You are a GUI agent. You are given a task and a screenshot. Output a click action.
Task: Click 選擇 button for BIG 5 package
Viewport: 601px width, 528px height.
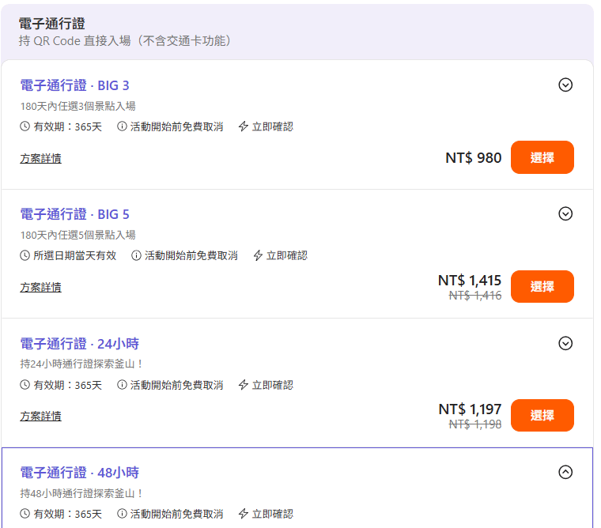542,286
